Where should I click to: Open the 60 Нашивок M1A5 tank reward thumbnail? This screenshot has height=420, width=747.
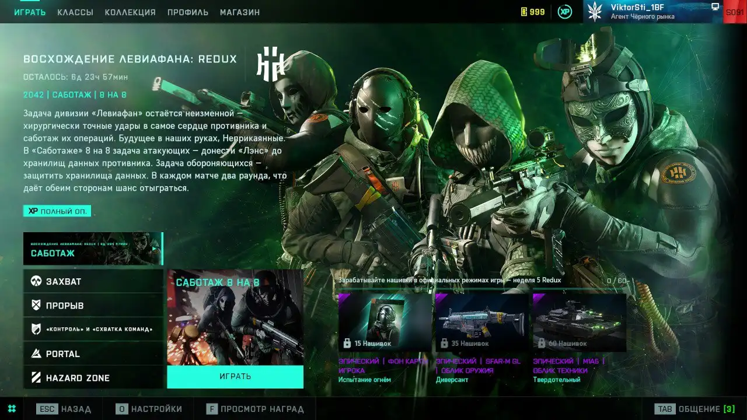tap(579, 322)
